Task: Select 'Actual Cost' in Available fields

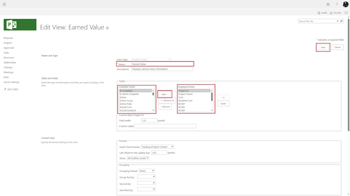Action: tap(135, 107)
